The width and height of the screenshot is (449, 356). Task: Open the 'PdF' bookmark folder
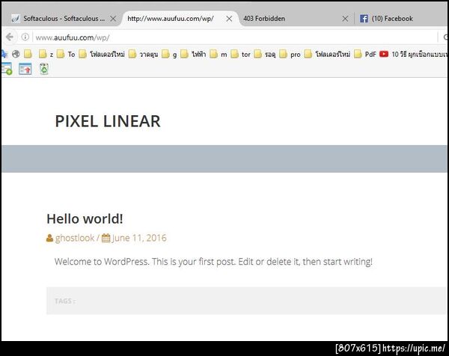coord(365,54)
